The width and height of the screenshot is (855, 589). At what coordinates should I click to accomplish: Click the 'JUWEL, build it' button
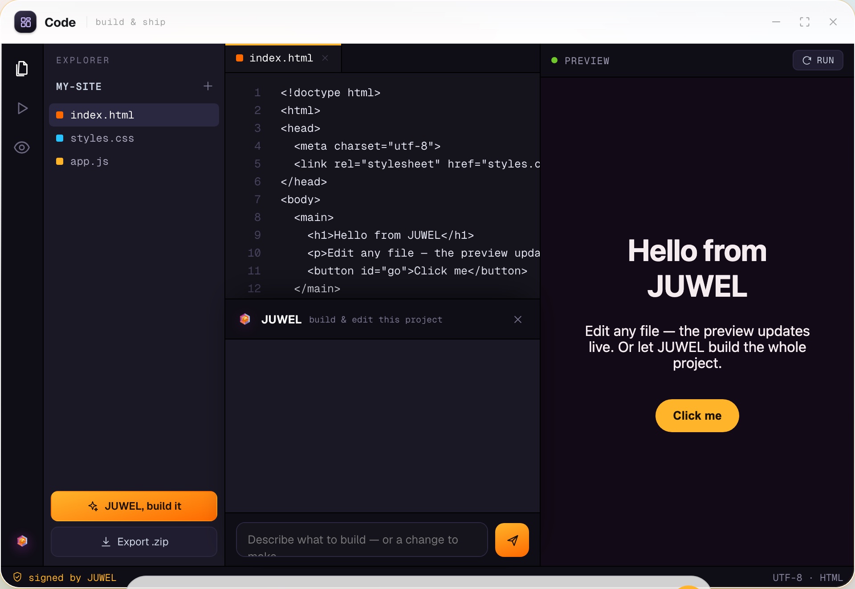click(x=134, y=506)
